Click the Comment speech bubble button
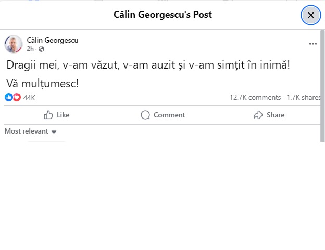Image resolution: width=325 pixels, height=250 pixels. tap(162, 115)
